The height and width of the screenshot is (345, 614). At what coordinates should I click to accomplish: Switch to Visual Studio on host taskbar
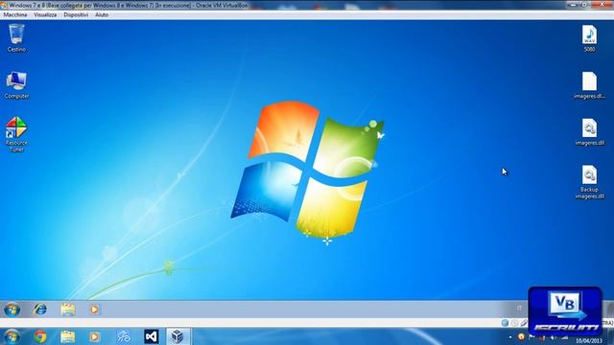(x=152, y=336)
